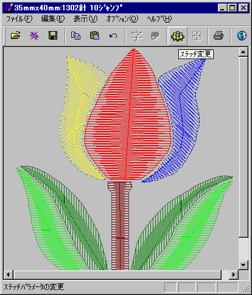Open the ファイル(F) menu
The image size is (252, 295).
pos(19,19)
